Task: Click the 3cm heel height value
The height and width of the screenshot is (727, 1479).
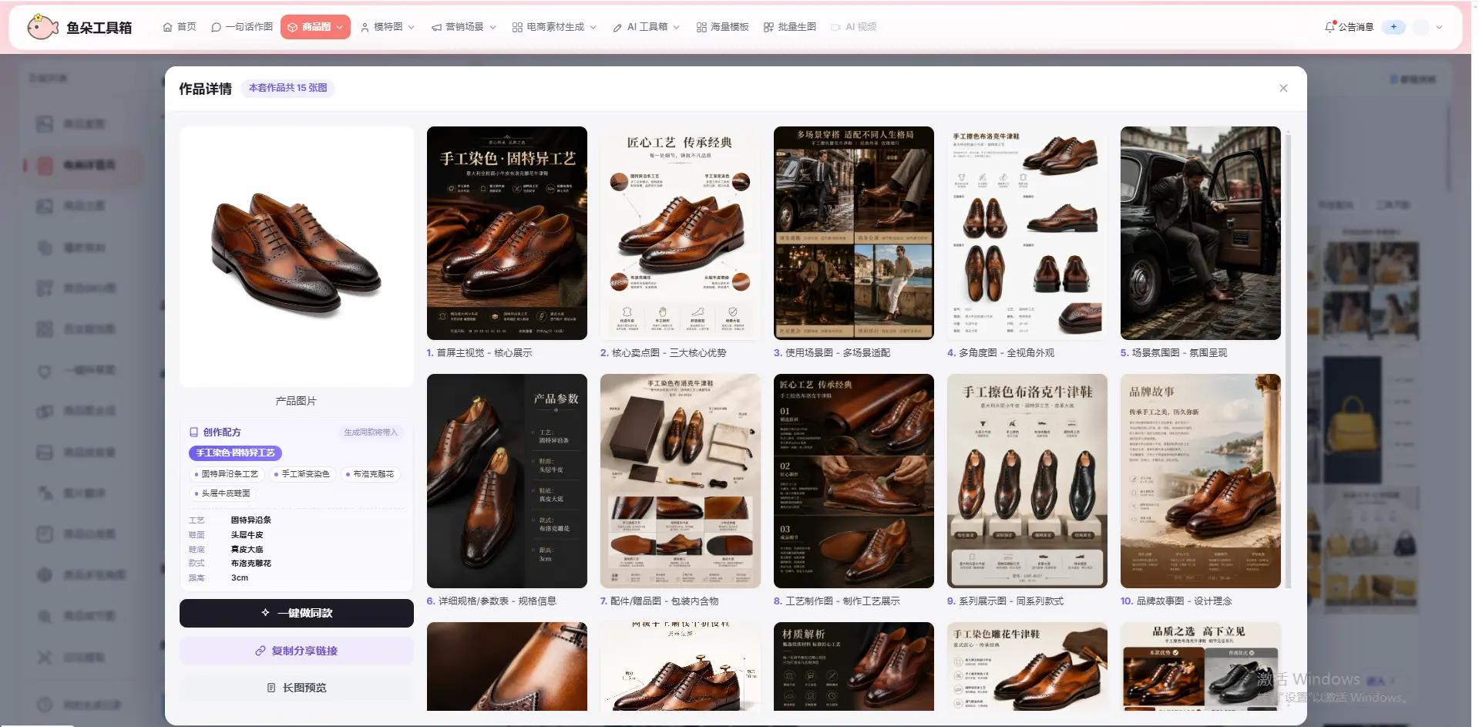Action: pos(240,578)
